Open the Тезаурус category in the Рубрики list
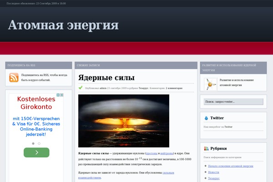The width and height of the screenshot is (273, 182). pos(214,178)
